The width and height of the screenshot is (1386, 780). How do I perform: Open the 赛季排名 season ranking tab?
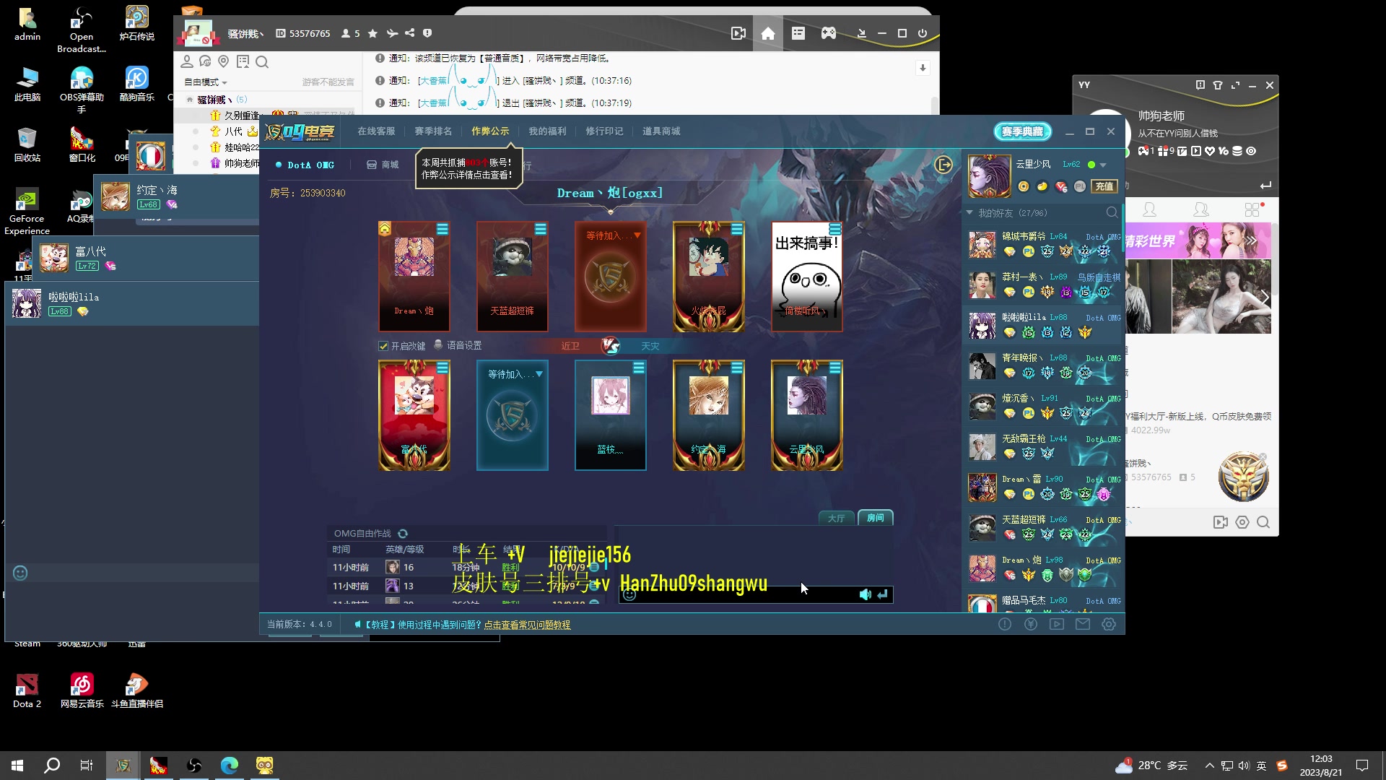coord(433,131)
